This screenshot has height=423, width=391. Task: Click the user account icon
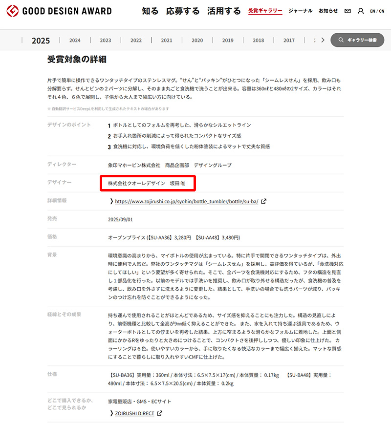click(x=361, y=11)
